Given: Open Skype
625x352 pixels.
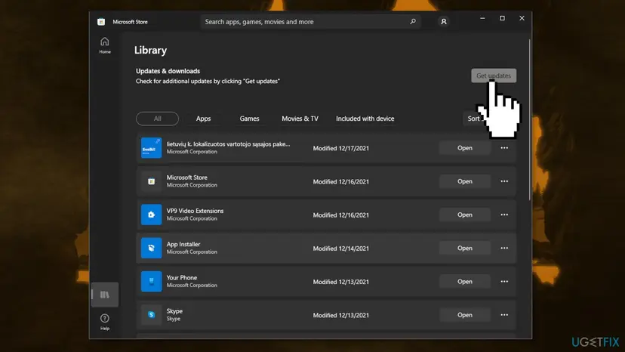Looking at the screenshot, I should click(465, 315).
